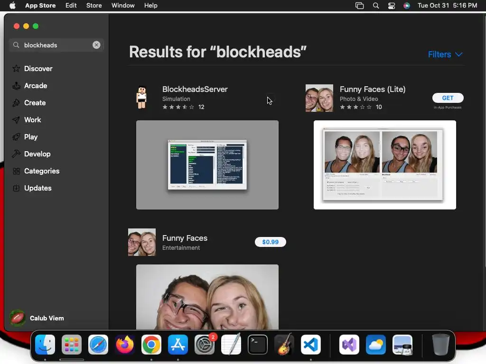486x364 pixels.
Task: Open the Funny Faces title link
Action: pyautogui.click(x=185, y=238)
